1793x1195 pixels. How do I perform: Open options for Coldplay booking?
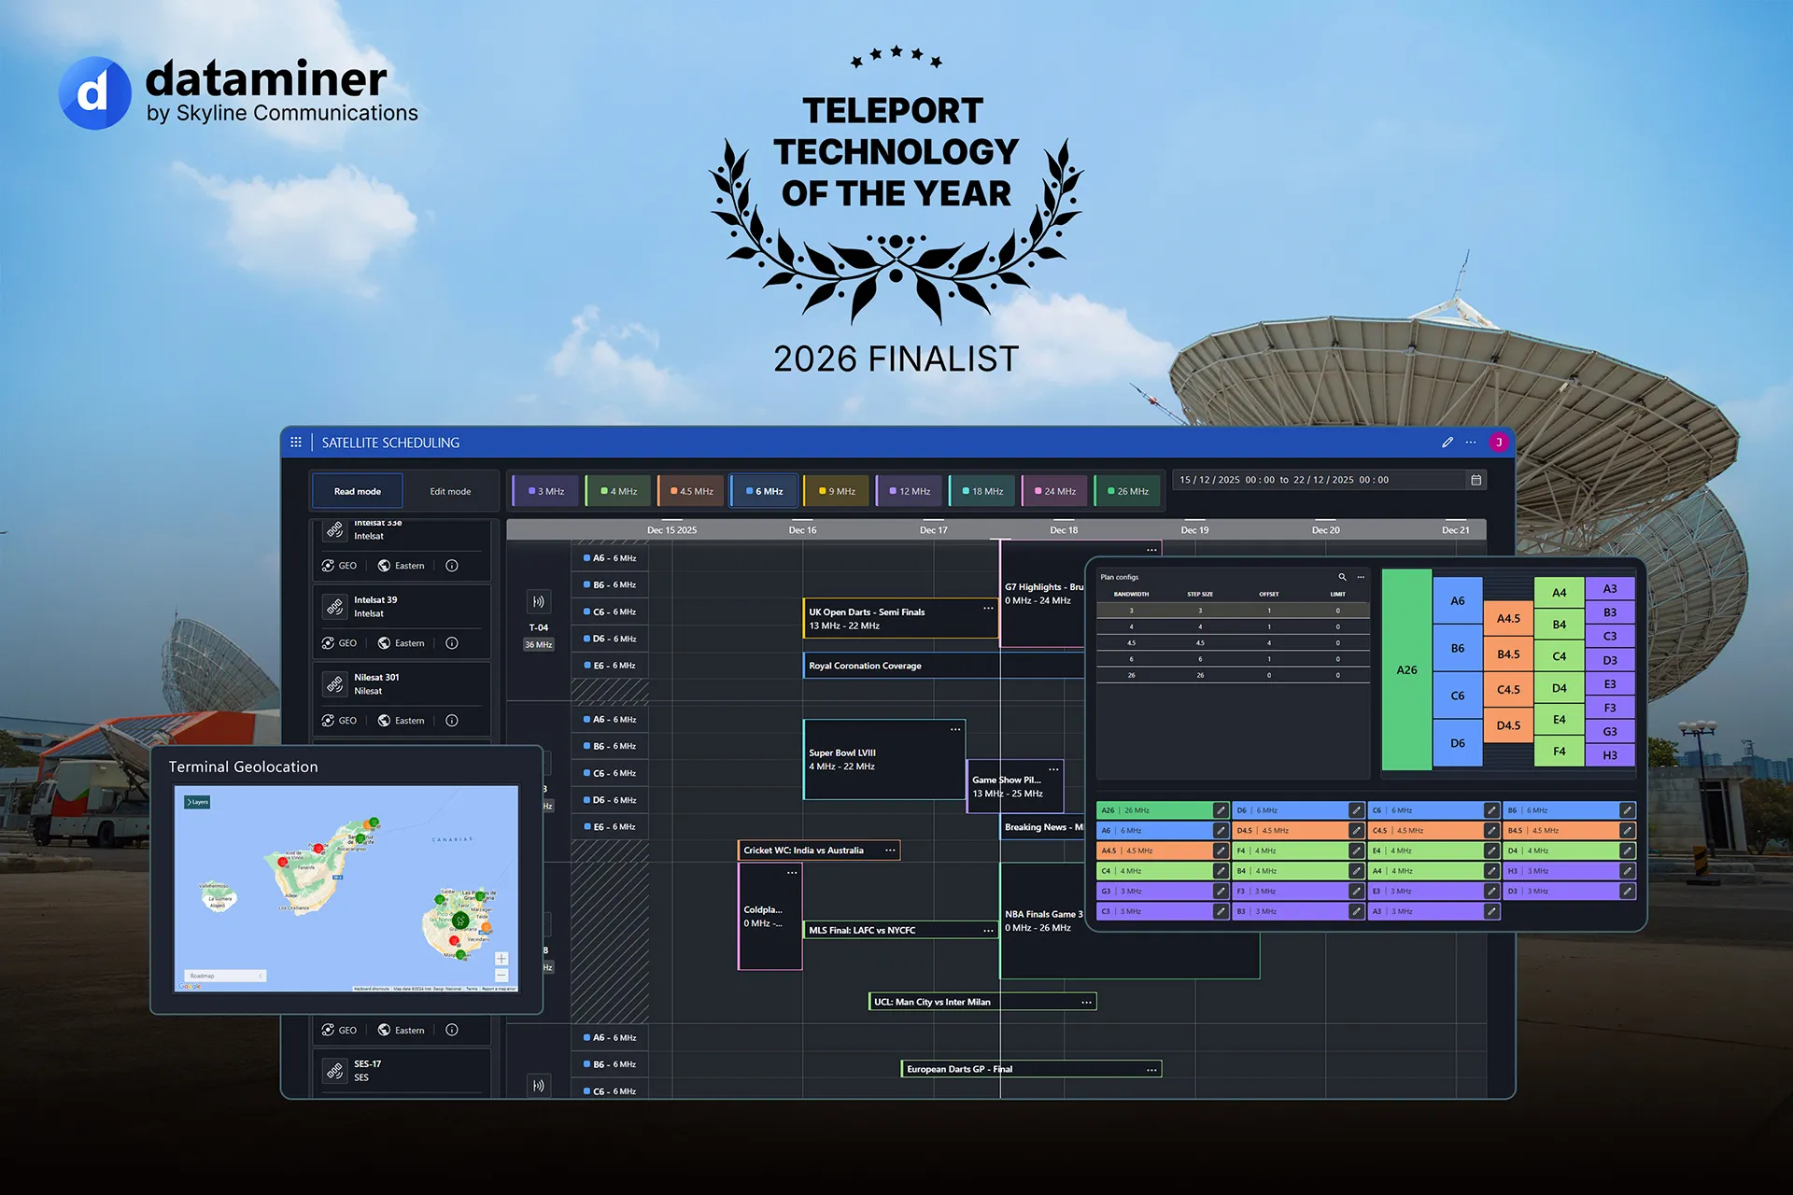[x=792, y=873]
